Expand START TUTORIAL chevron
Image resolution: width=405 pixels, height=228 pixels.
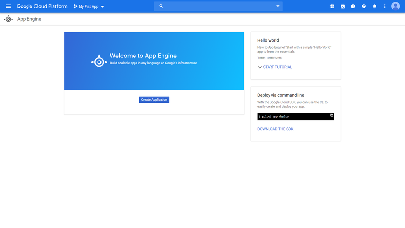click(x=260, y=67)
